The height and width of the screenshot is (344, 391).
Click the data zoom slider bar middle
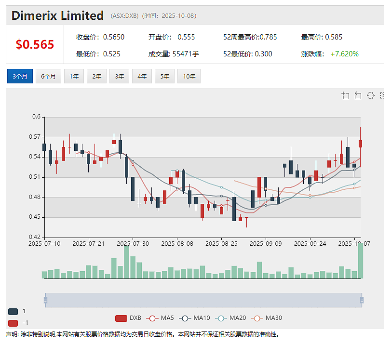click(203, 300)
